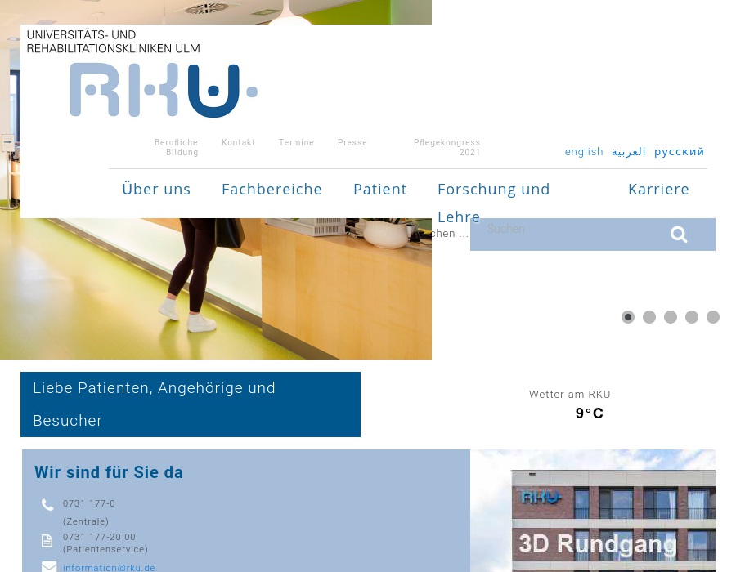Screen dimensions: 736x572
Task: Click the search magnifier icon
Action: 679,235
